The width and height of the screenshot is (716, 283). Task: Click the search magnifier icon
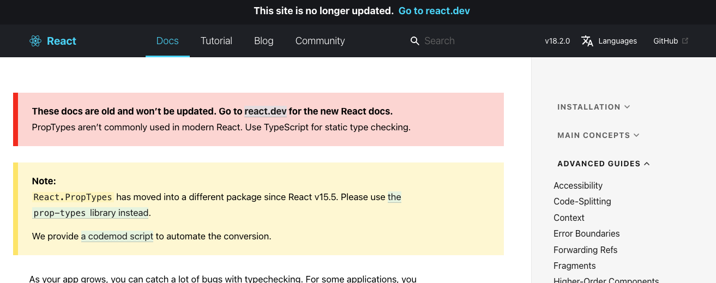pyautogui.click(x=415, y=41)
